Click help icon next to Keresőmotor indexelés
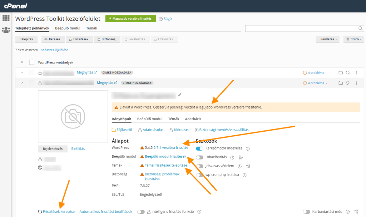The image size is (366, 217). click(248, 149)
